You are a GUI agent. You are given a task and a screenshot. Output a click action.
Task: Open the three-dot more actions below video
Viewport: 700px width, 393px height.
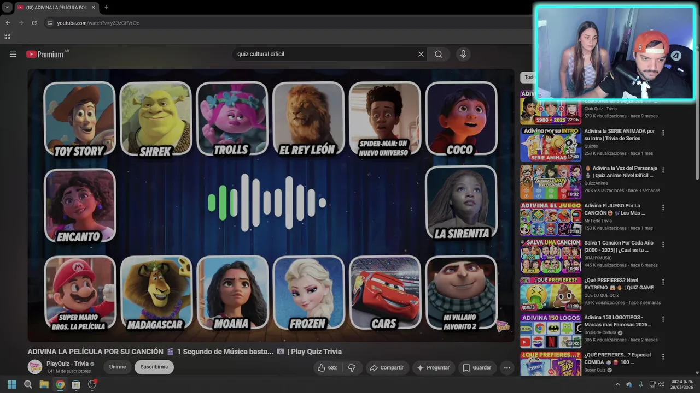coord(507,368)
